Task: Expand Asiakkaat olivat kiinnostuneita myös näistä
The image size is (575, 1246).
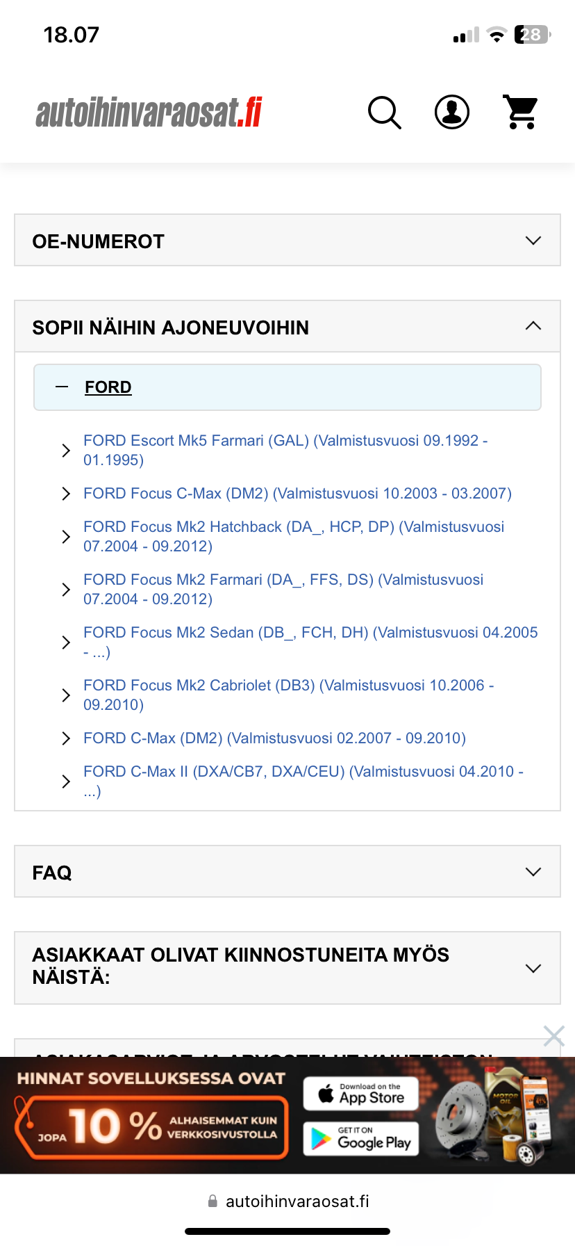Action: (x=533, y=968)
